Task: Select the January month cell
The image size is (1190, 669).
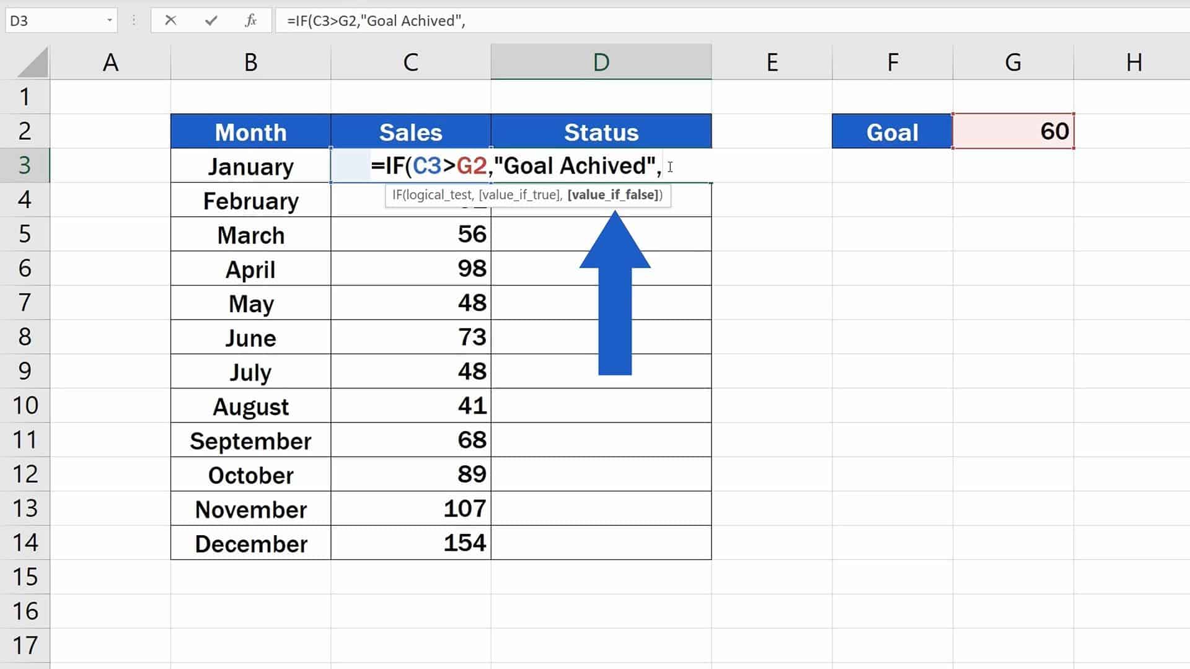Action: 250,165
